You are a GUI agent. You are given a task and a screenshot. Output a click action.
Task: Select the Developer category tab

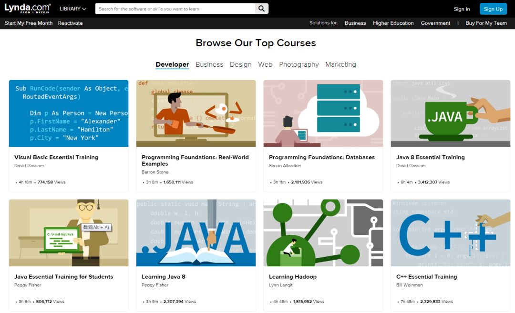tap(172, 64)
